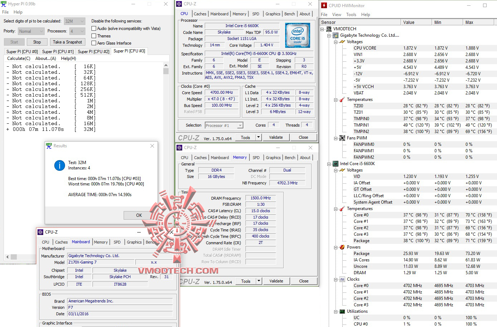
Task: Enable Audio (solve incompatibility with Vista) checkbox
Action: pyautogui.click(x=94, y=29)
